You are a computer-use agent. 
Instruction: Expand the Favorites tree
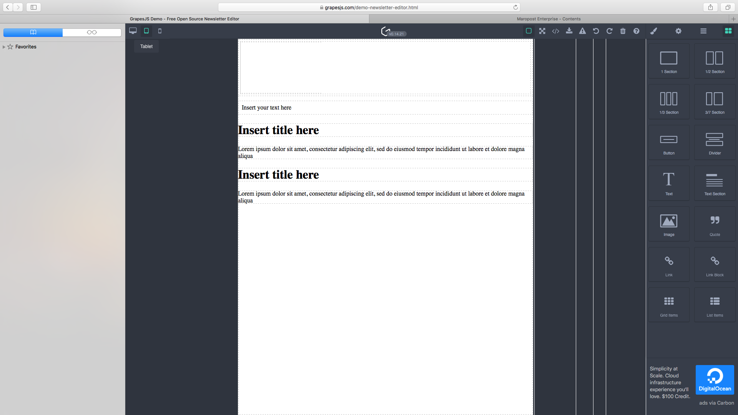point(4,47)
